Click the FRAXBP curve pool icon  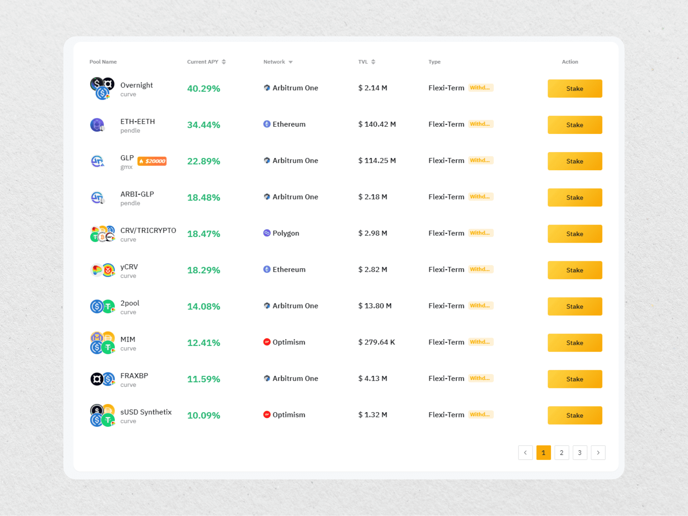(x=102, y=379)
